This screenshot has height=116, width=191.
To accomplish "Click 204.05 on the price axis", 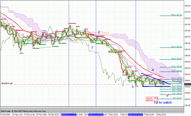I will click(187, 93).
